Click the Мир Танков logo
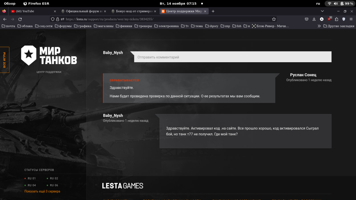 pyautogui.click(x=49, y=55)
